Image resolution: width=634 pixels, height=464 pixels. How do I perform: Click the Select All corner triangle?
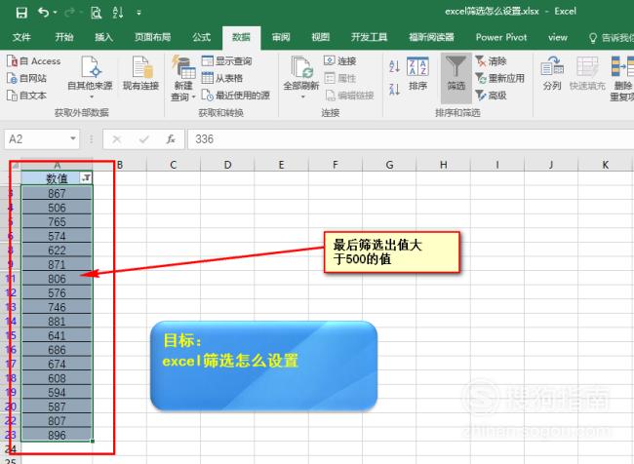click(x=15, y=166)
